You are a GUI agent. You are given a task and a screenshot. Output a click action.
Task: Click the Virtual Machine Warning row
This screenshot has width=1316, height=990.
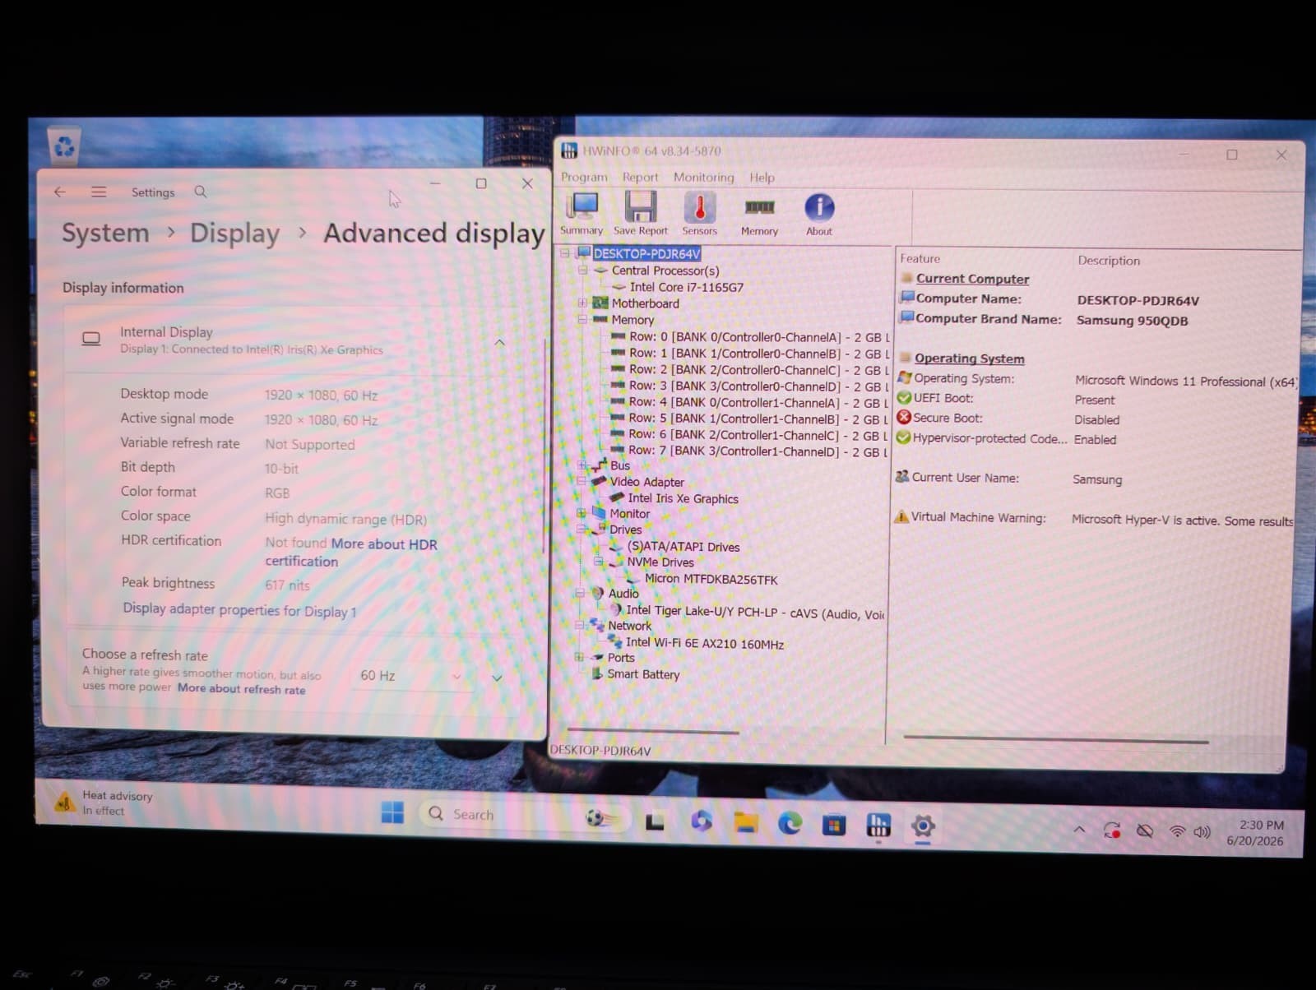pos(1094,519)
